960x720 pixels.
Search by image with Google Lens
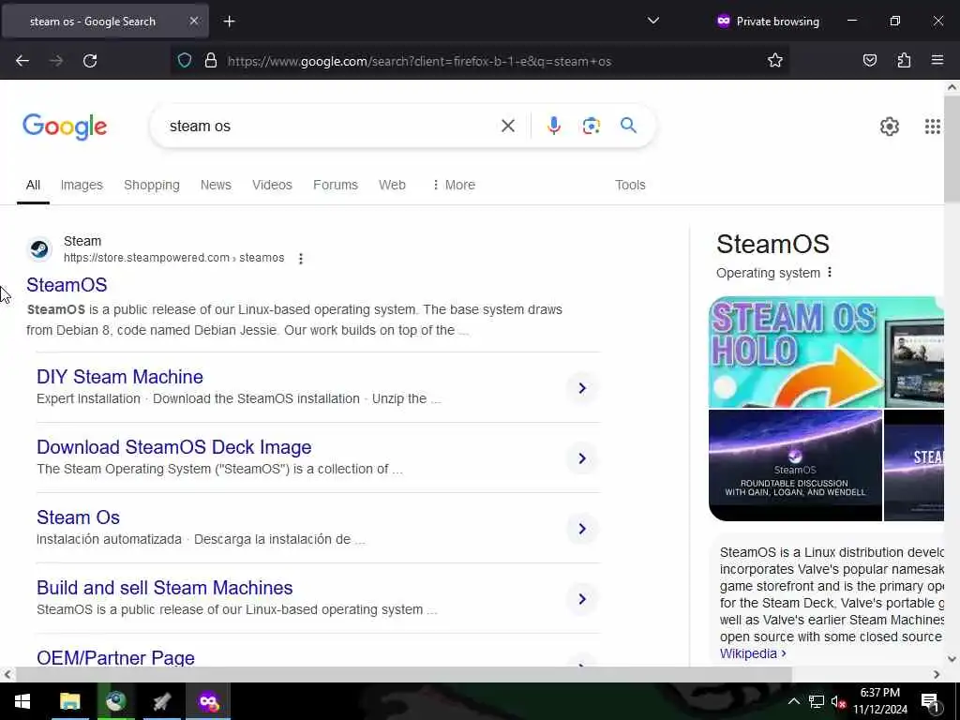coord(591,126)
